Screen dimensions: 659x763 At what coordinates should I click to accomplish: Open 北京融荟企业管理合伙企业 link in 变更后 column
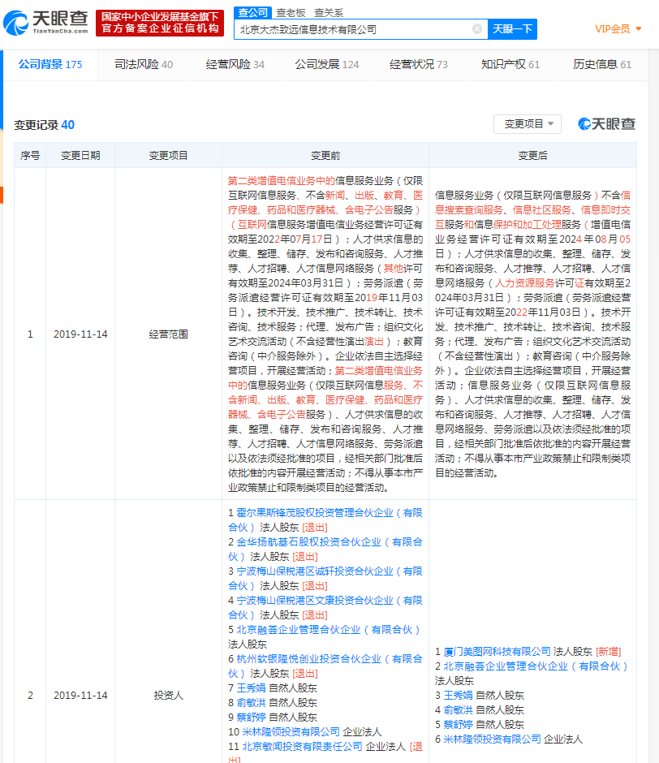[x=536, y=666]
